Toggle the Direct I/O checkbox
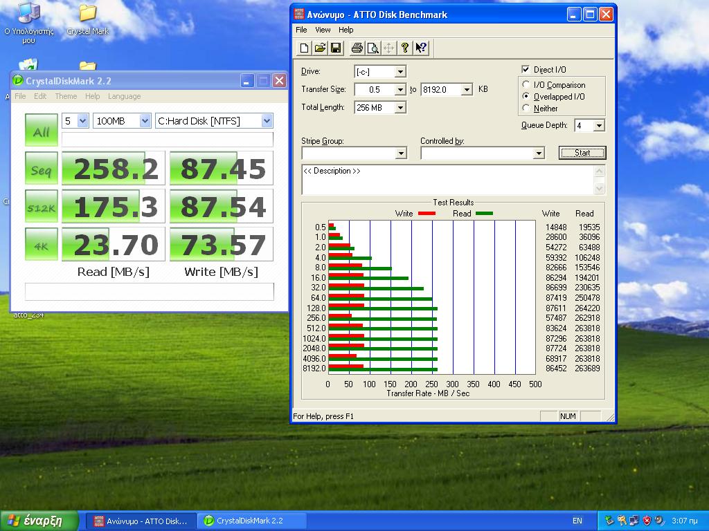The height and width of the screenshot is (531, 709). (x=526, y=69)
